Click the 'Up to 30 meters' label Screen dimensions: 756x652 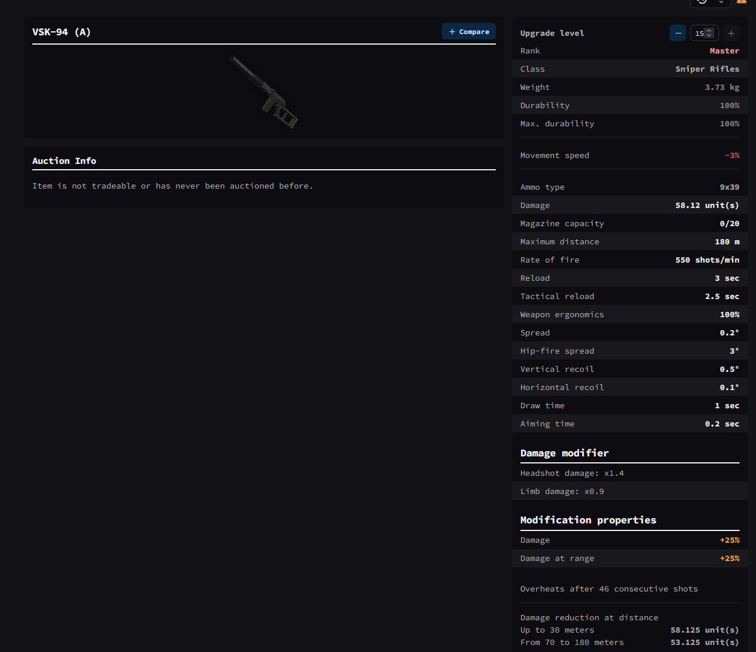[x=557, y=630]
